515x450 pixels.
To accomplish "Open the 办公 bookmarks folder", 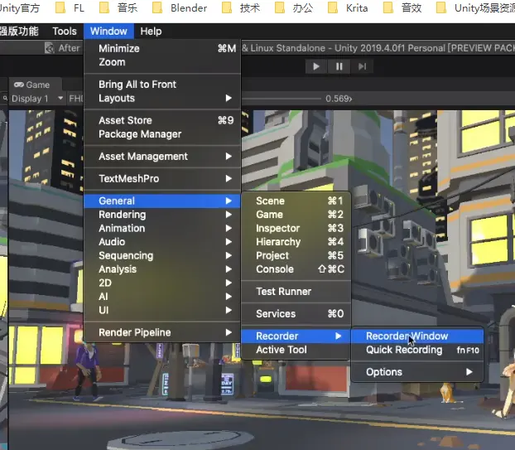I will pyautogui.click(x=294, y=8).
